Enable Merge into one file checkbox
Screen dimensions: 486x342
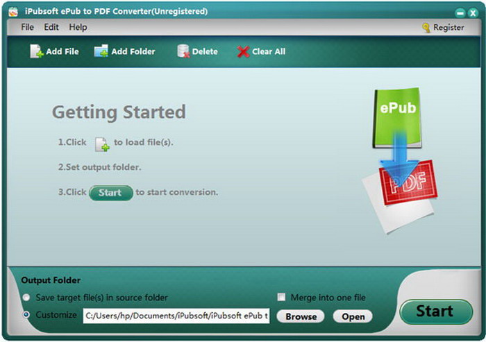point(281,298)
